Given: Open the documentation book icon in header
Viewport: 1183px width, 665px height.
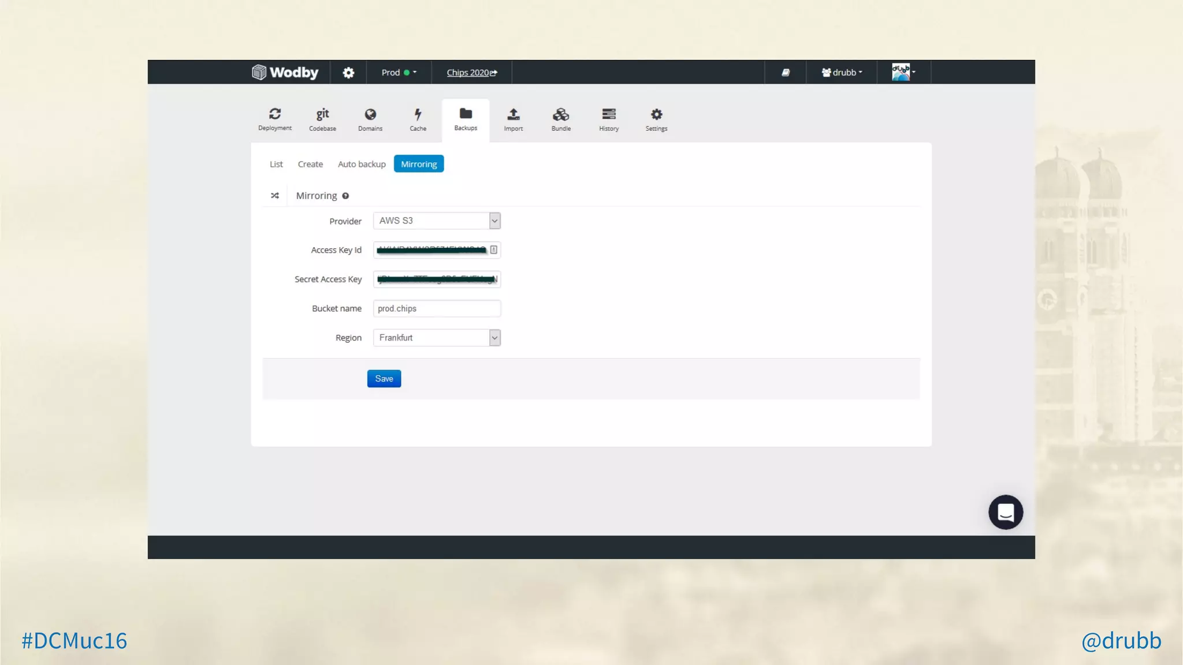Looking at the screenshot, I should point(786,73).
